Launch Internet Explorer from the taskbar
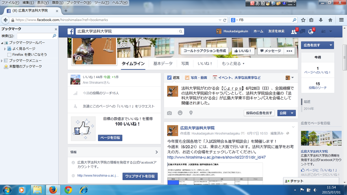Screen dimensions: 347x195 (x=84, y=190)
